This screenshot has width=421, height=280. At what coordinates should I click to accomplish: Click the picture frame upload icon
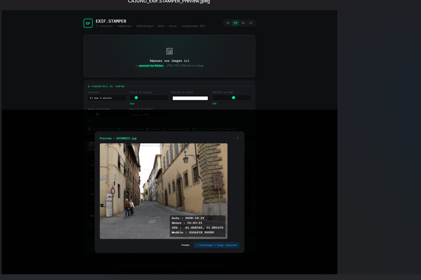click(169, 51)
